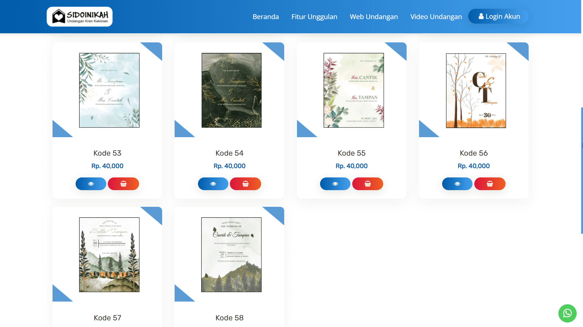This screenshot has height=327, width=583.
Task: Open the Kode 57 invitation thumbnail
Action: point(109,254)
